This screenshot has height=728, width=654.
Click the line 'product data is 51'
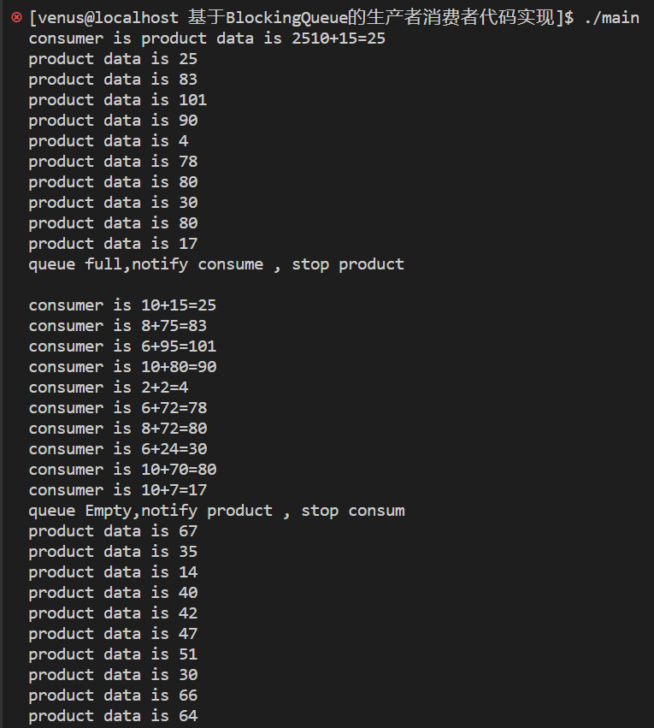[x=113, y=654]
